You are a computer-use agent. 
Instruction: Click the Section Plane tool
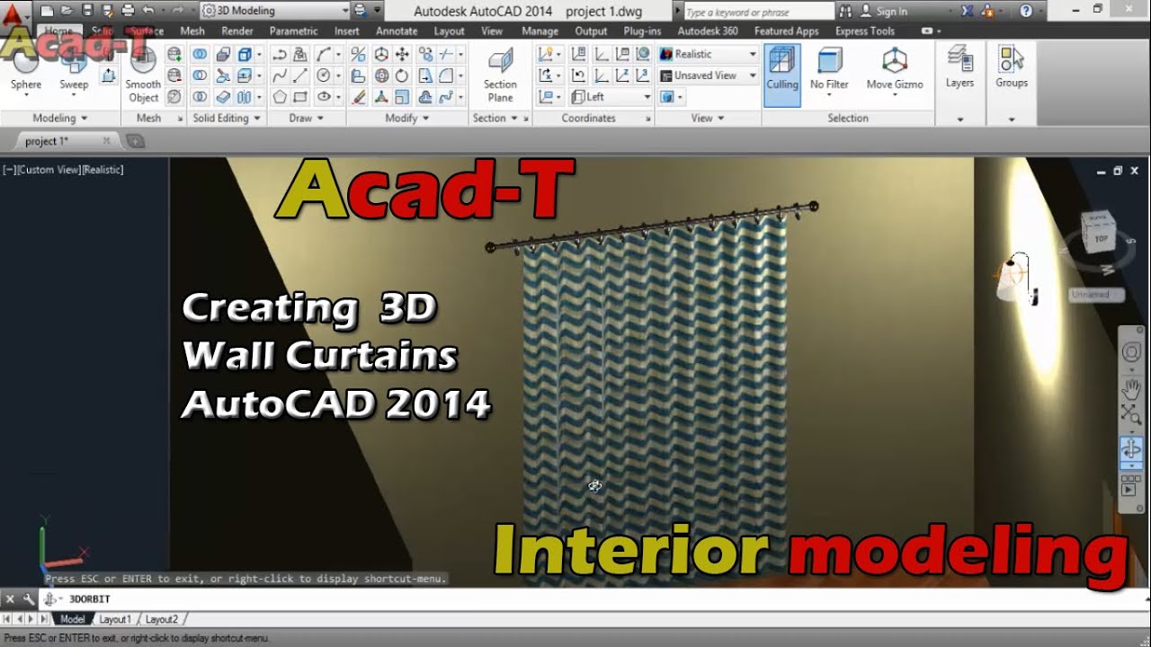pos(500,75)
